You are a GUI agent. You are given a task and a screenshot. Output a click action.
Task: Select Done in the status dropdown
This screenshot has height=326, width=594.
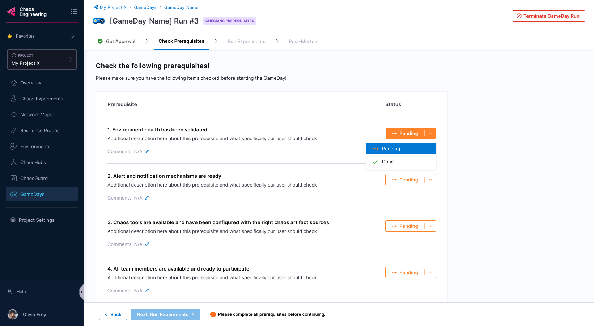tap(388, 162)
